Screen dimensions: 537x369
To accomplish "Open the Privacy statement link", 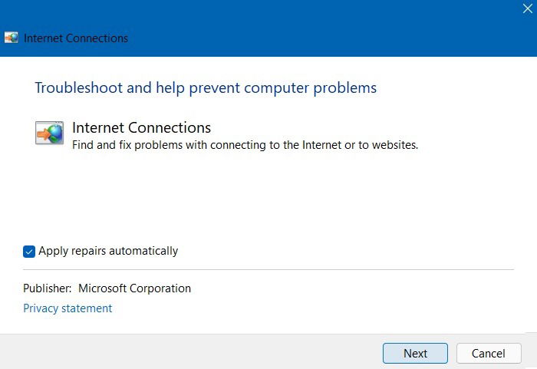I will 68,308.
